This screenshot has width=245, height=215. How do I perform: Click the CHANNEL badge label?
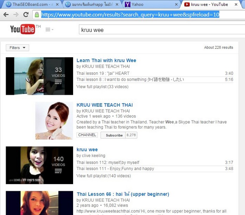coord(87,135)
